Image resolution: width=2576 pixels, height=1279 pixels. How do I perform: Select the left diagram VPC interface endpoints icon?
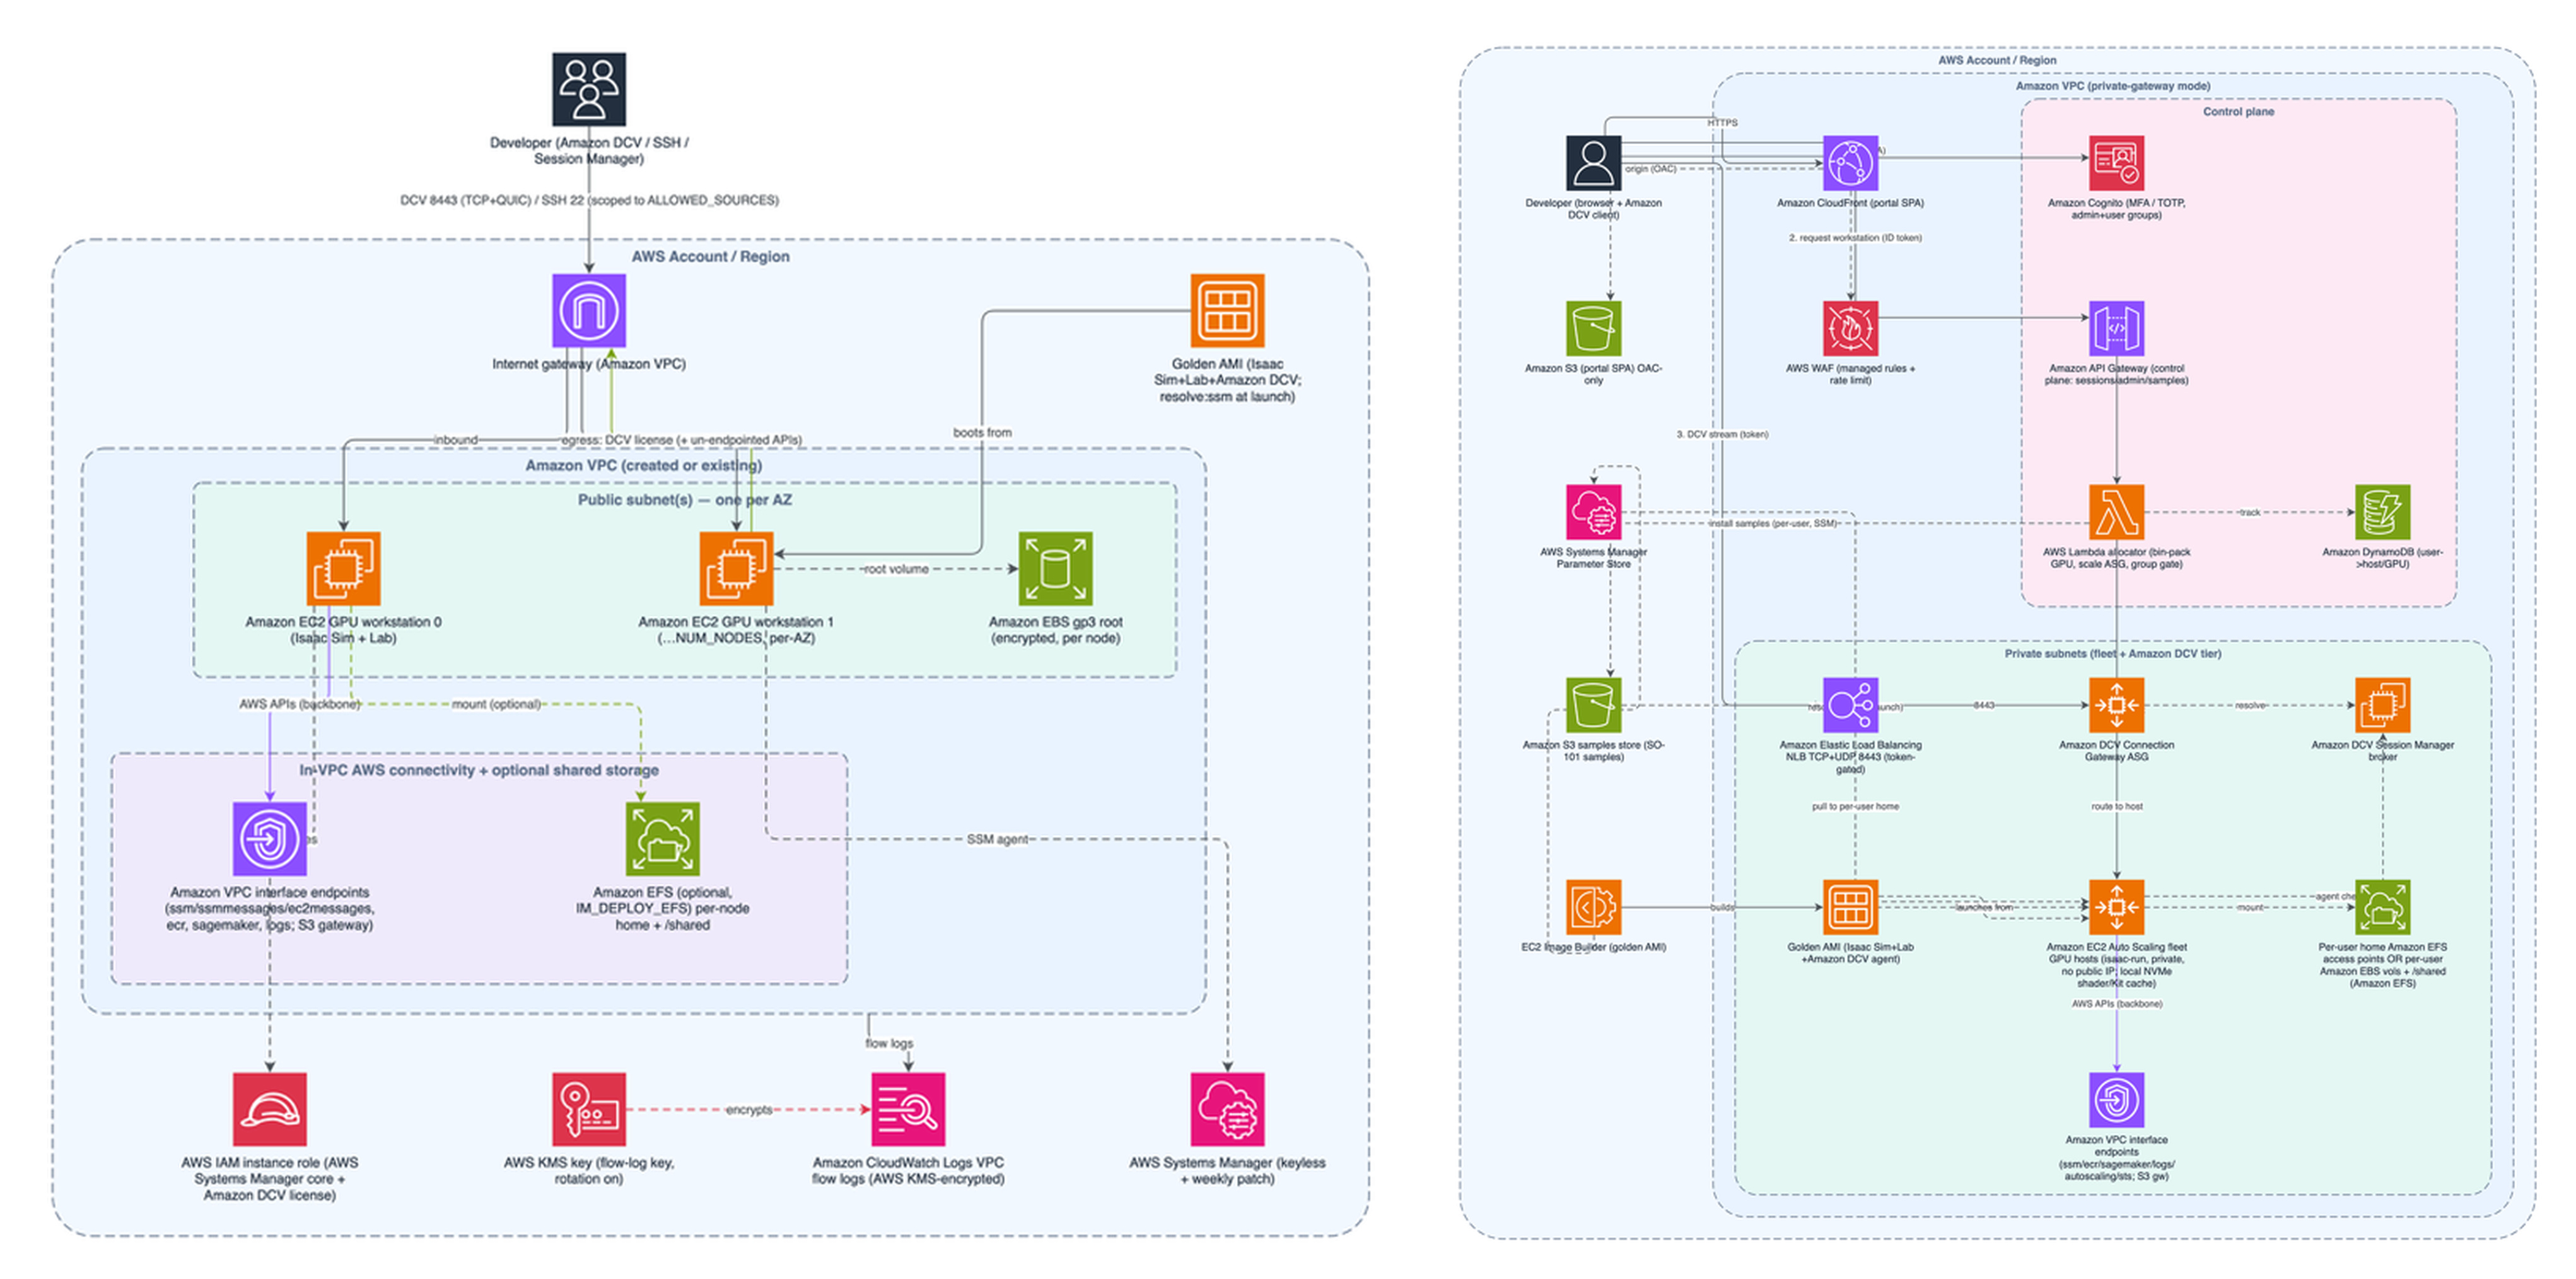tap(270, 838)
